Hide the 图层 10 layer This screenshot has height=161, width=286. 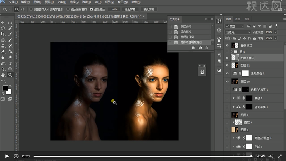(227, 82)
